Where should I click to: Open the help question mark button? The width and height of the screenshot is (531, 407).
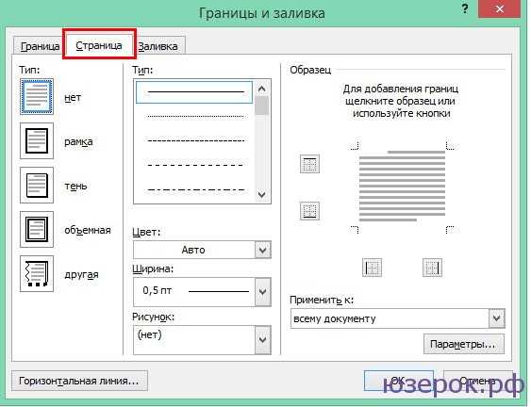click(x=465, y=9)
